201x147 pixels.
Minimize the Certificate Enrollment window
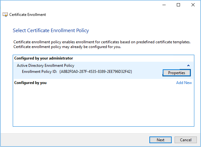coord(164,5)
